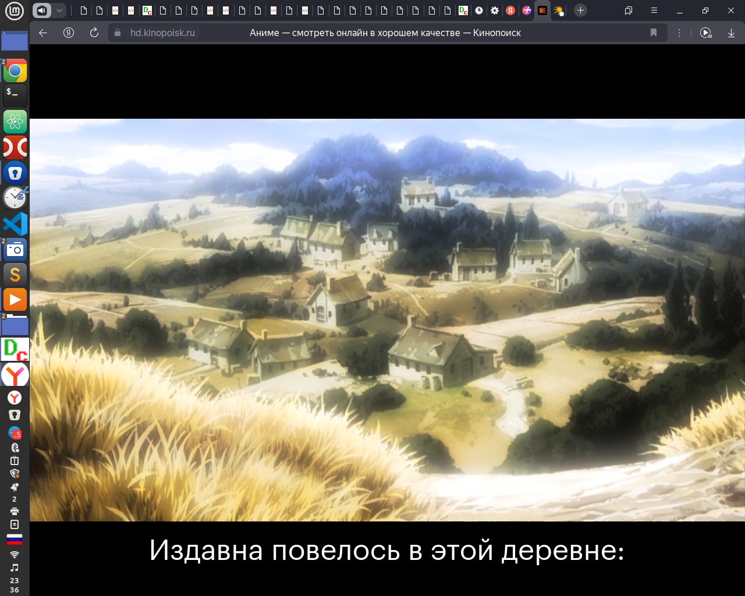Open the browser hamburger menu

(654, 10)
